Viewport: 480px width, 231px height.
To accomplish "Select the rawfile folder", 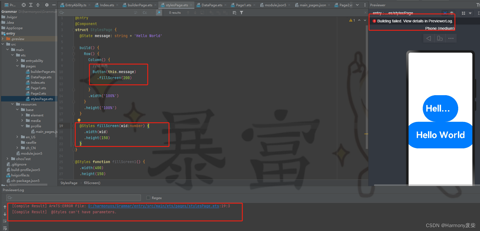I will [x=31, y=142].
